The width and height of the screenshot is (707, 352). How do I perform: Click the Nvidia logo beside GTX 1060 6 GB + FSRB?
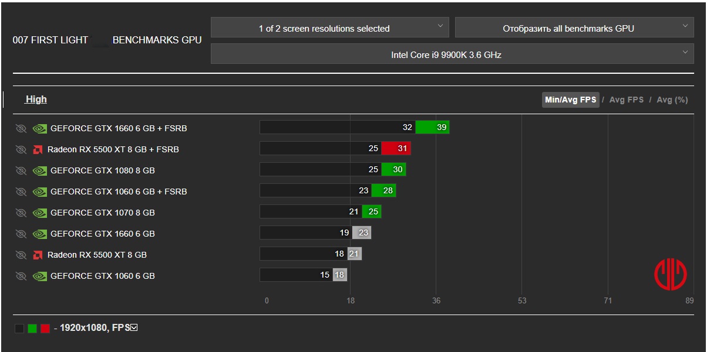pyautogui.click(x=39, y=192)
